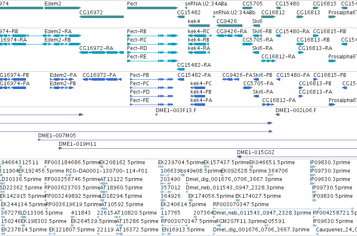
Task: Click kek4-RA transcript
Action: 199,52
